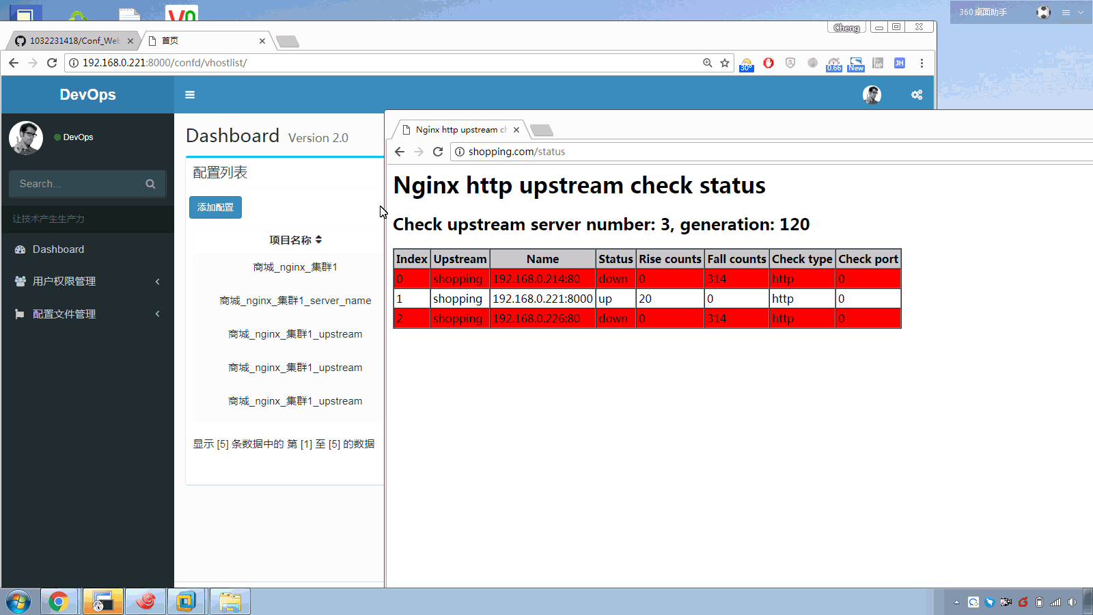Reload the DevOps page in back browser

click(x=52, y=63)
